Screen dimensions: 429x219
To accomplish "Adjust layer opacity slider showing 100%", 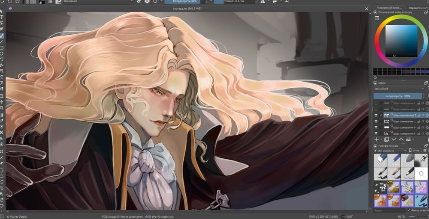I will point(398,96).
